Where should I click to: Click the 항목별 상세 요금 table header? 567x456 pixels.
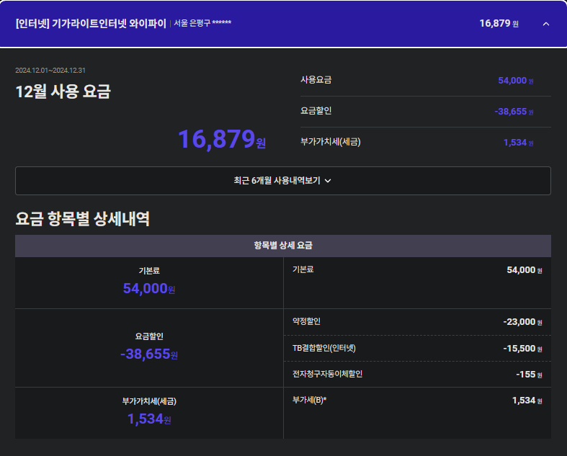282,246
